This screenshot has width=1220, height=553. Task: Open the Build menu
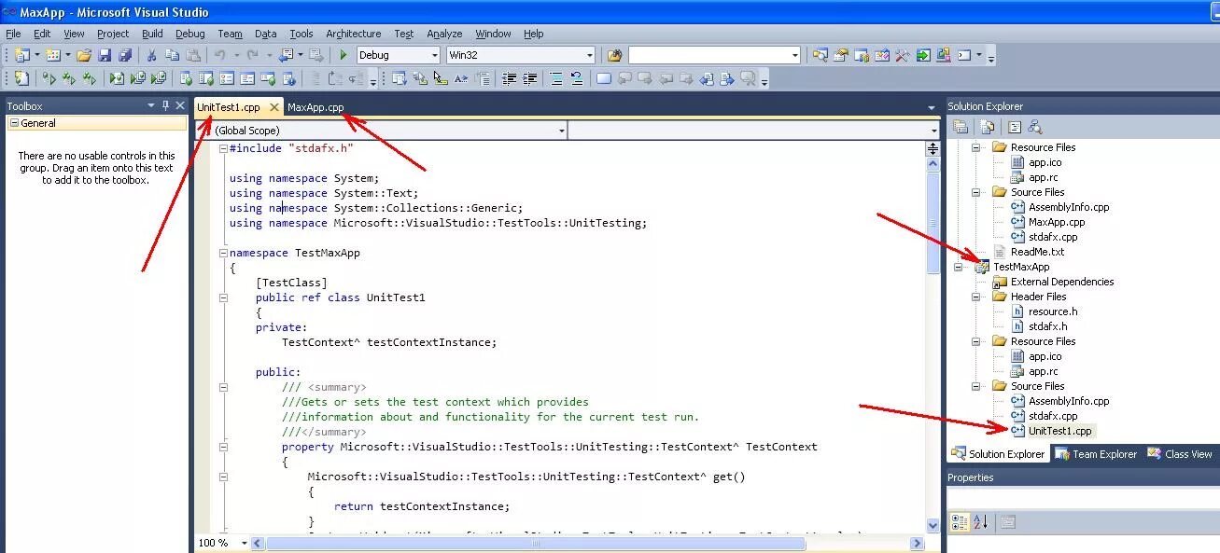coord(152,34)
